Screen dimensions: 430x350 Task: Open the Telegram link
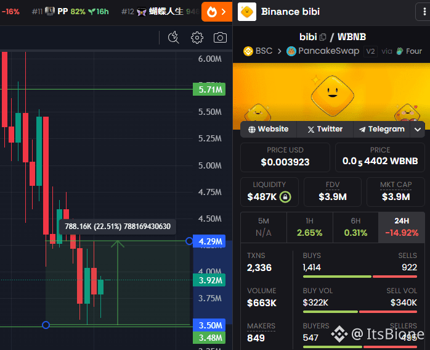tap(382, 129)
